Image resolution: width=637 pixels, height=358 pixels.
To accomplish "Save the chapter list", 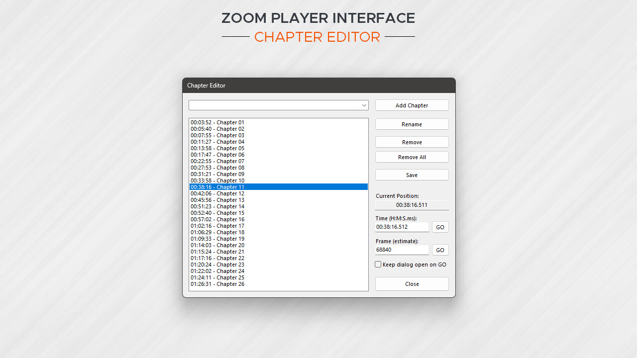I will pyautogui.click(x=412, y=175).
